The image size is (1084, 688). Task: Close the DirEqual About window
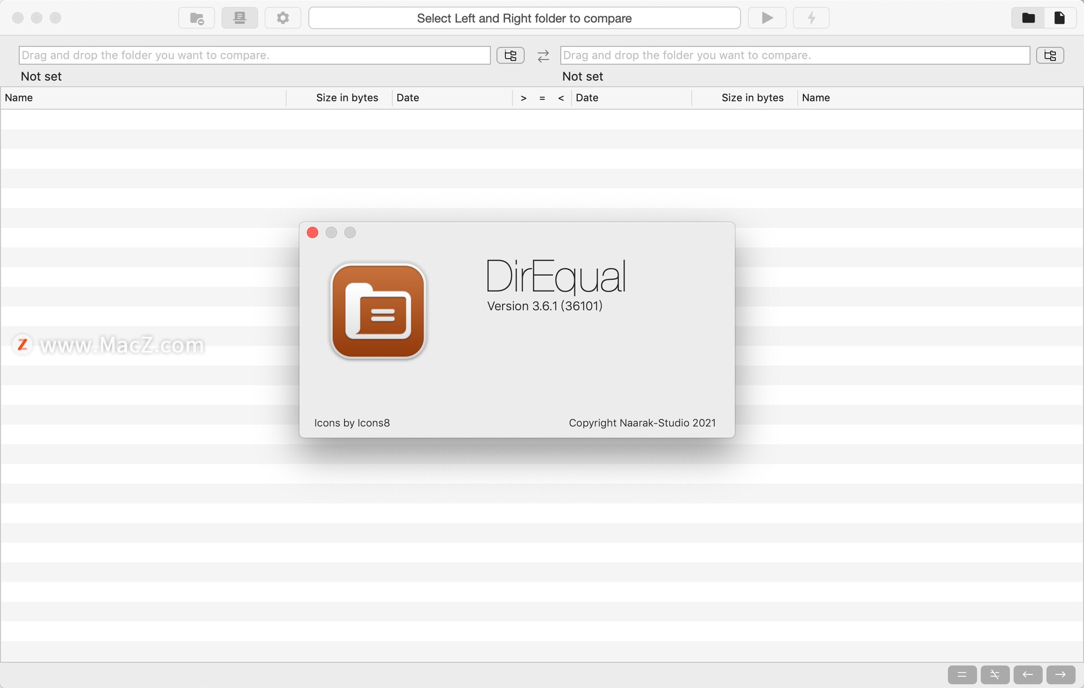tap(313, 232)
